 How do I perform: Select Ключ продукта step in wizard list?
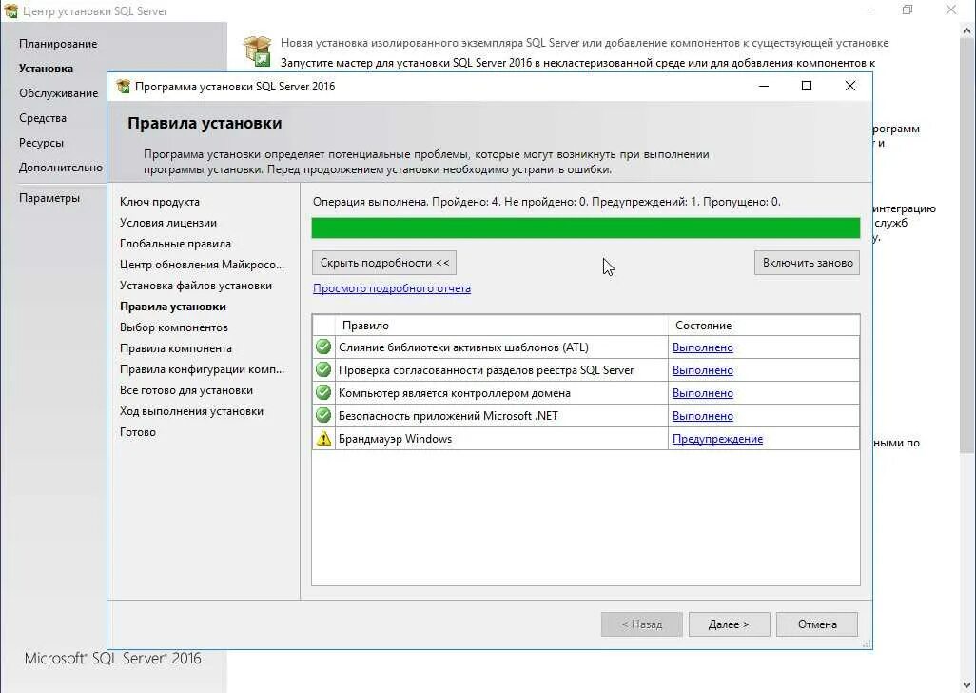(x=160, y=202)
